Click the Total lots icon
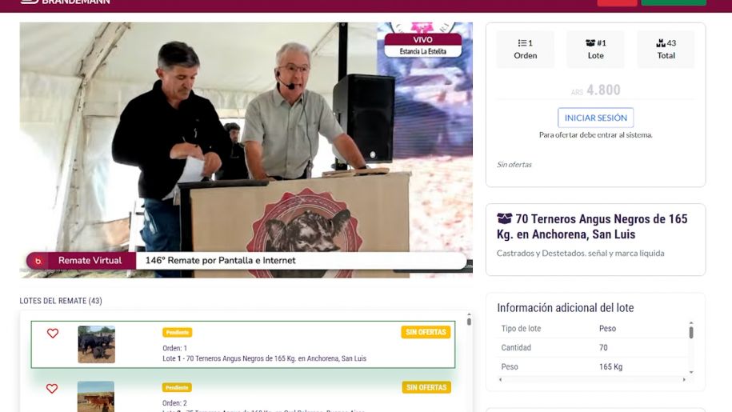The image size is (732, 412). (661, 43)
